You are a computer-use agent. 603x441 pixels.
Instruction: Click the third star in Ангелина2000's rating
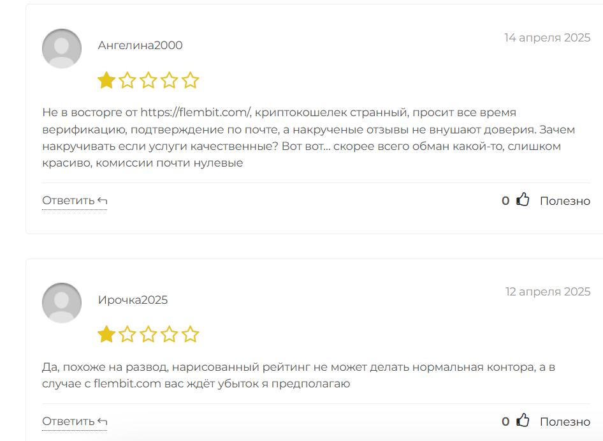click(x=149, y=80)
